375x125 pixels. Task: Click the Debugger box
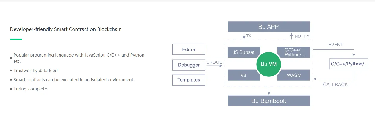tap(189, 65)
